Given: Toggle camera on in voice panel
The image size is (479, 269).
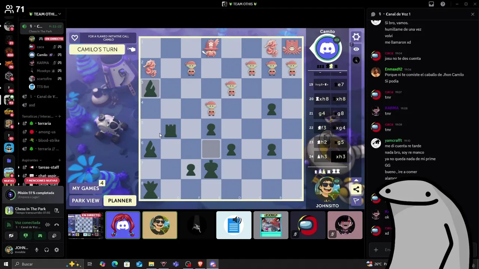Looking at the screenshot, I should 11,236.
